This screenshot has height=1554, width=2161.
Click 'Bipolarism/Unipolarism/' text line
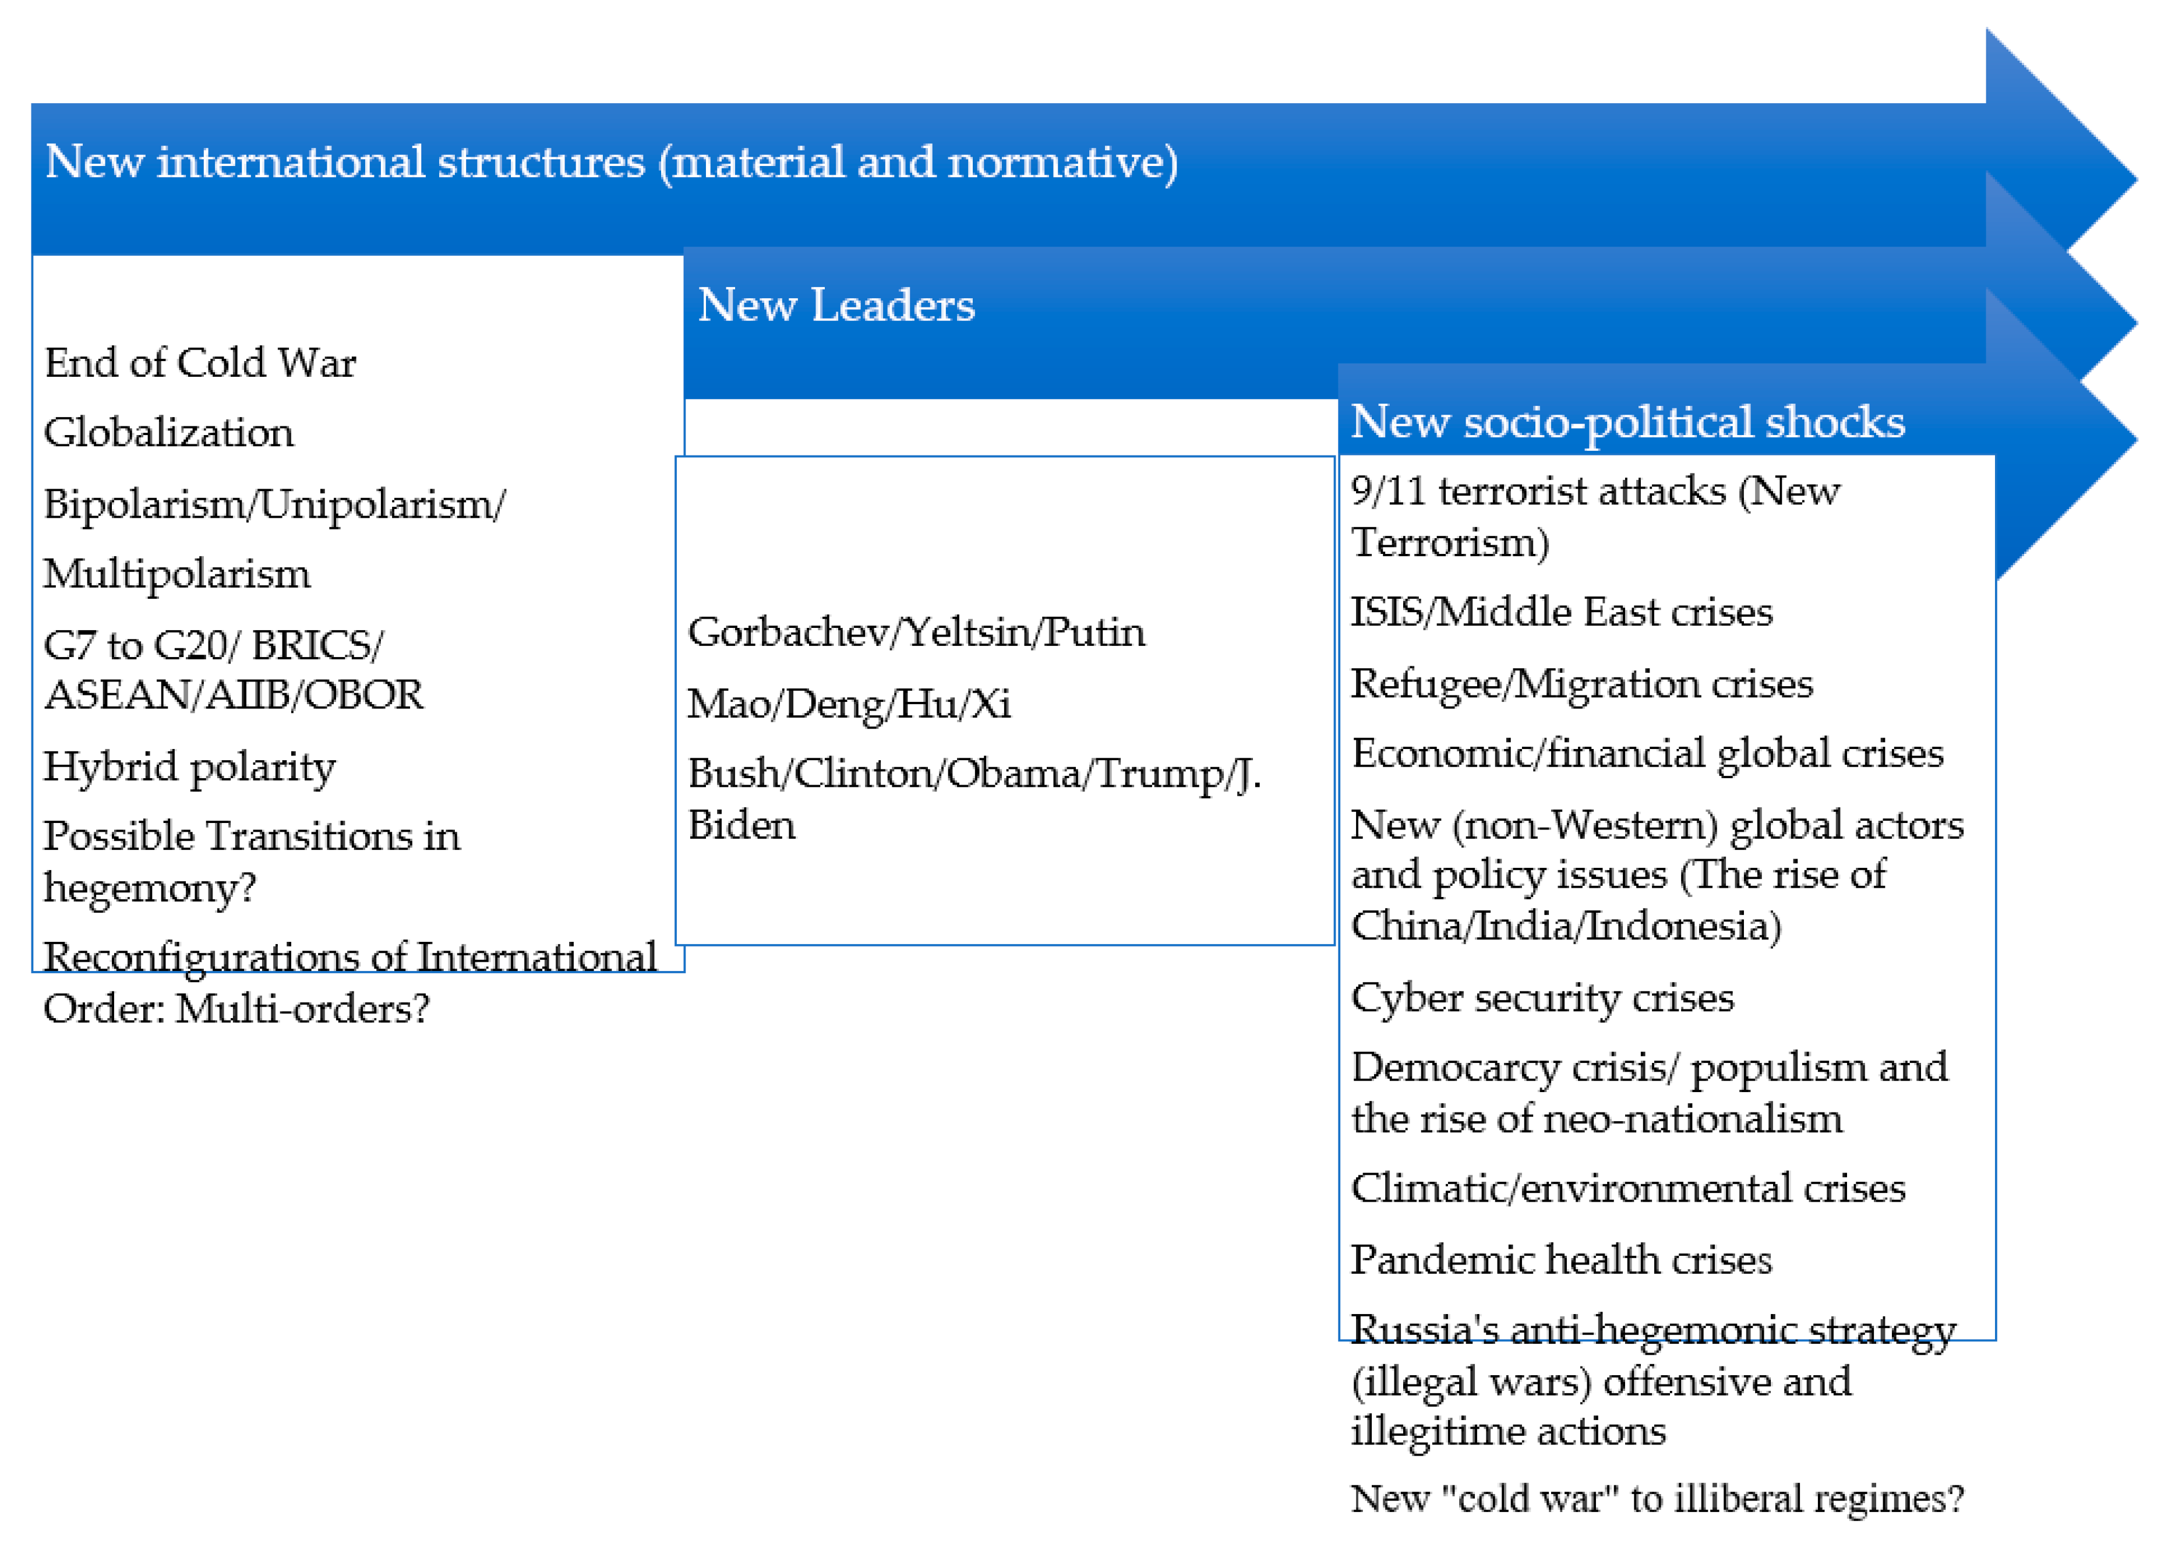point(274,504)
